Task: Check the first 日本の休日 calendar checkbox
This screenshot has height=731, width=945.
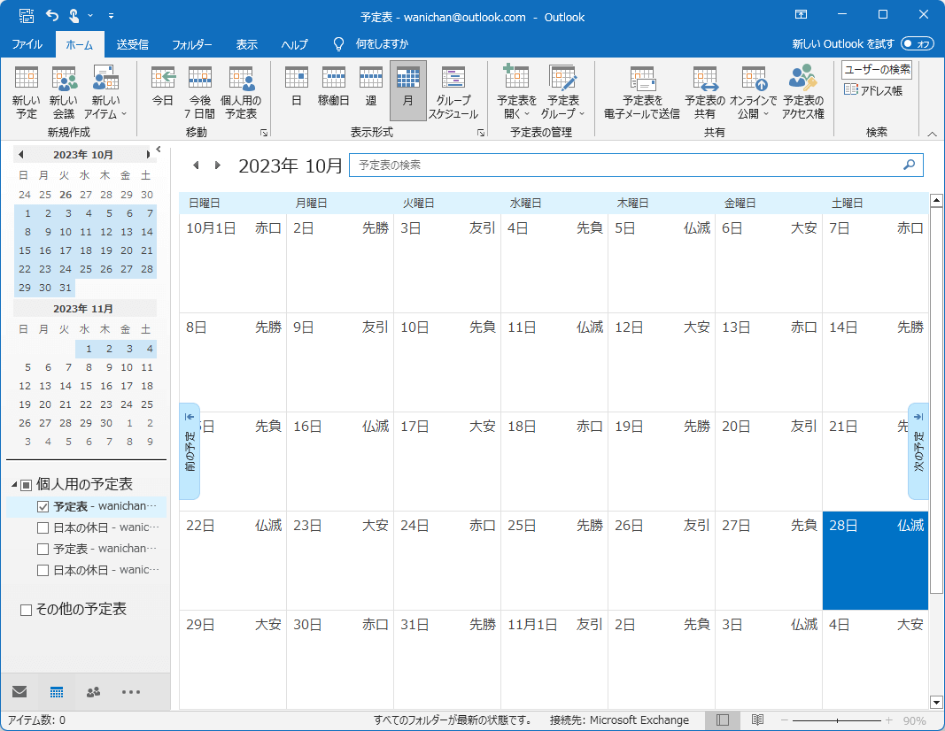Action: (43, 528)
